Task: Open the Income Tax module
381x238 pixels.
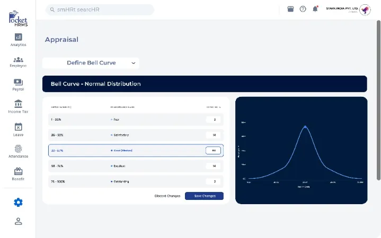Action: (x=18, y=106)
